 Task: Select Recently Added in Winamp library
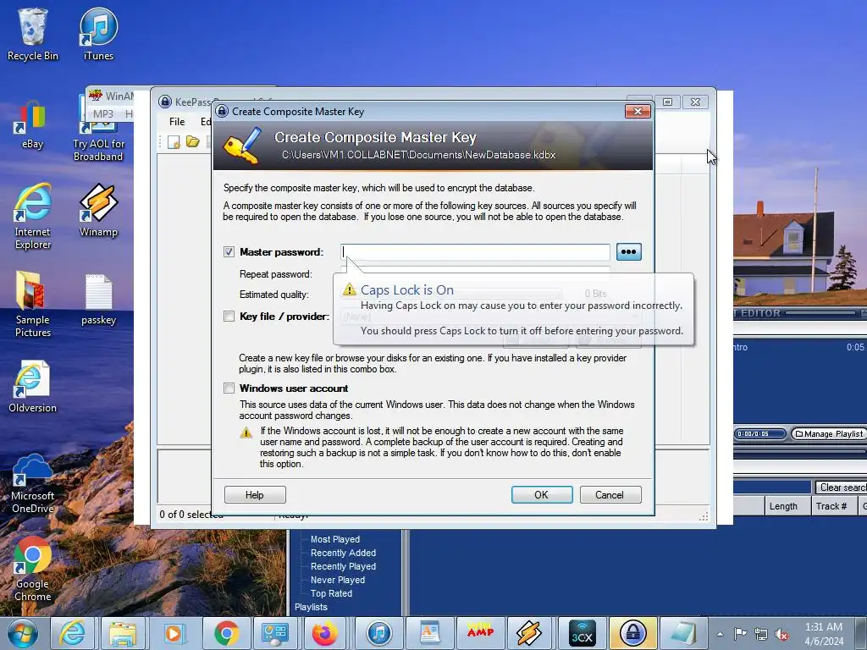point(343,553)
